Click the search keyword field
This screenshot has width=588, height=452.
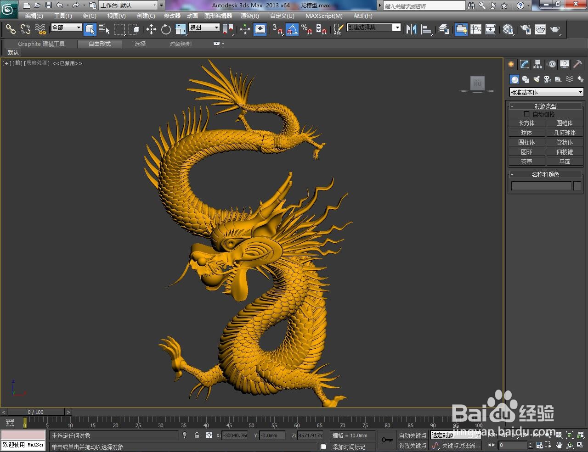click(424, 6)
